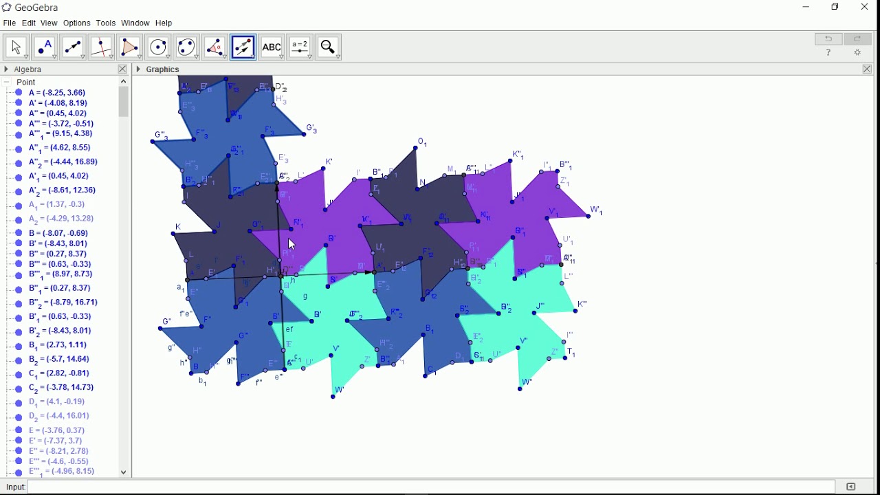Screen dimensions: 880x495
Task: Toggle visibility of point D₂ = (-4.4, 16.01)
Action: (19, 417)
